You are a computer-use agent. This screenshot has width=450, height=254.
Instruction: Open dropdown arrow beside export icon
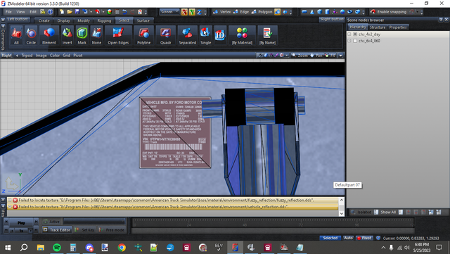coord(103,12)
